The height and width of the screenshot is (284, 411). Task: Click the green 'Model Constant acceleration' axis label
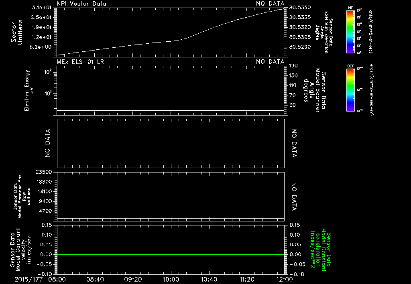click(x=321, y=250)
